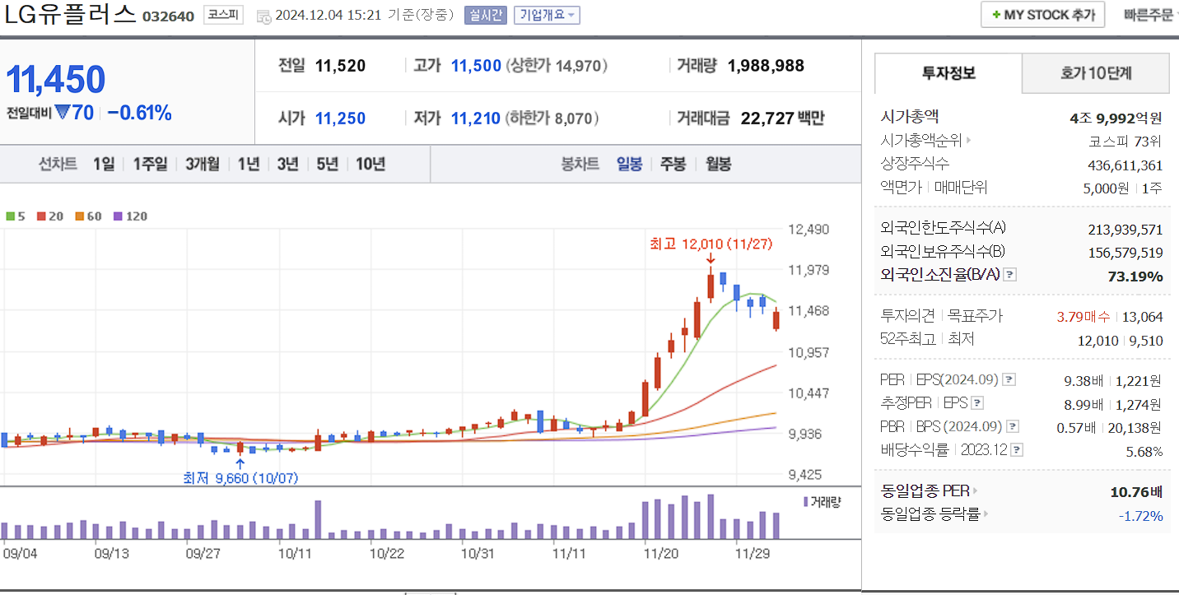Screen dimensions: 1179x595
Task: Click the 5.68% dividend yield value
Action: (x=1144, y=451)
